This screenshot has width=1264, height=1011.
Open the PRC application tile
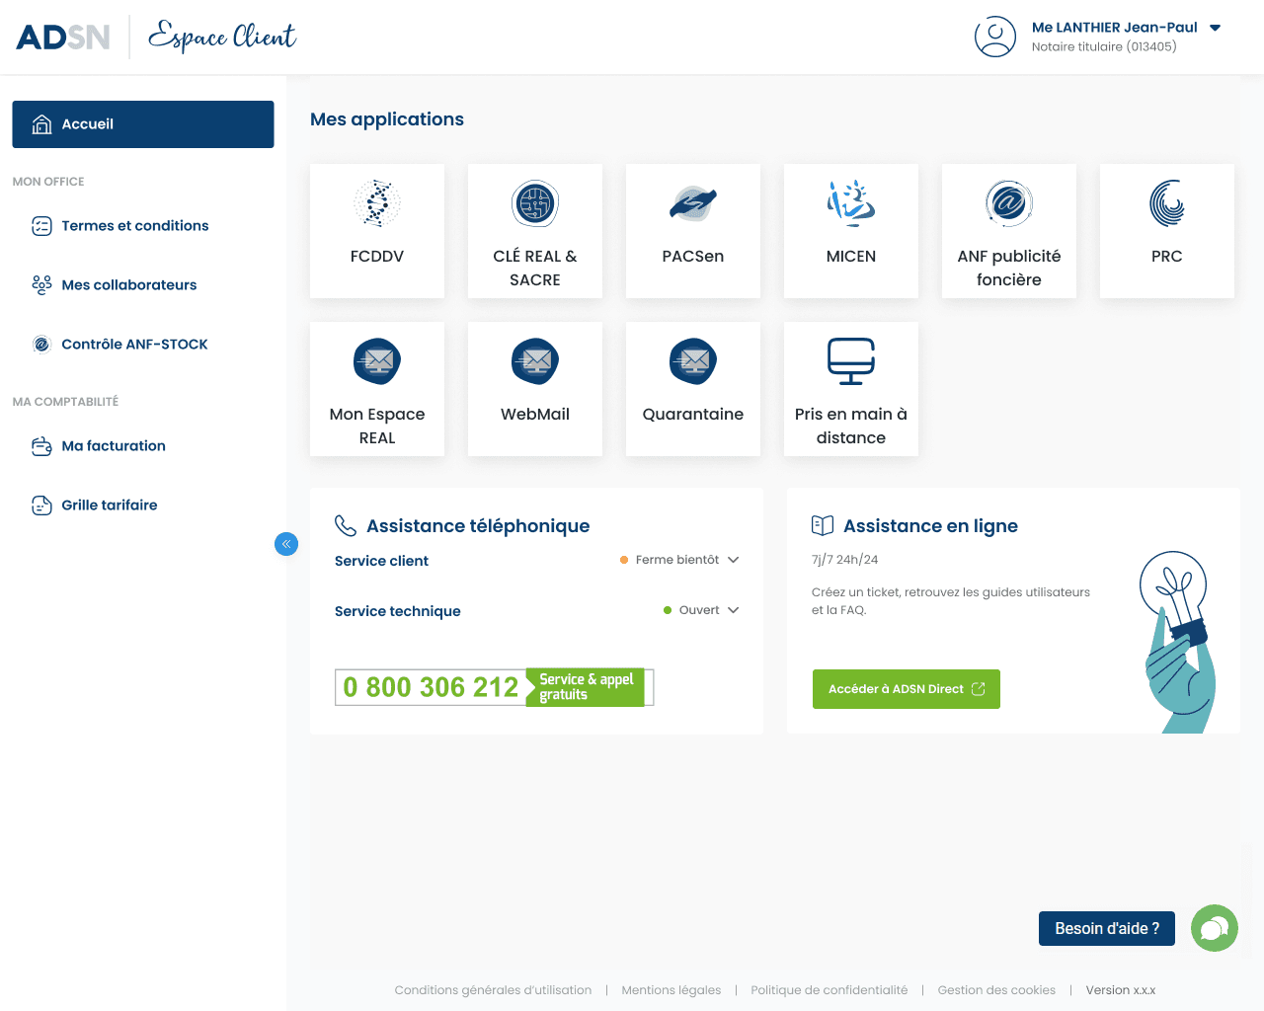(x=1167, y=231)
